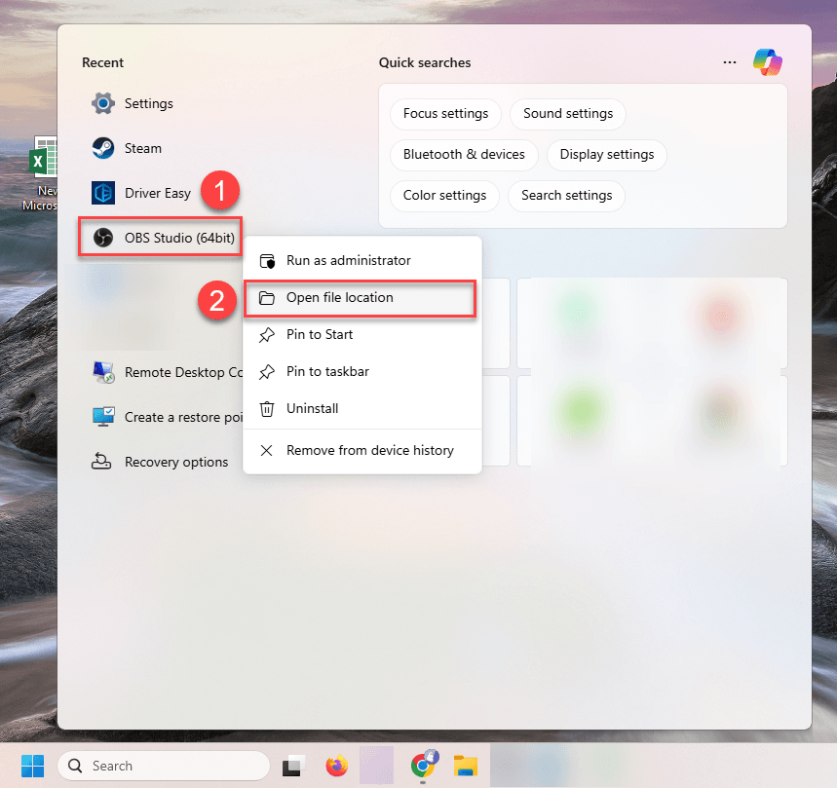Click the Focus settings quick search
Screen dimensions: 837x788
[445, 114]
